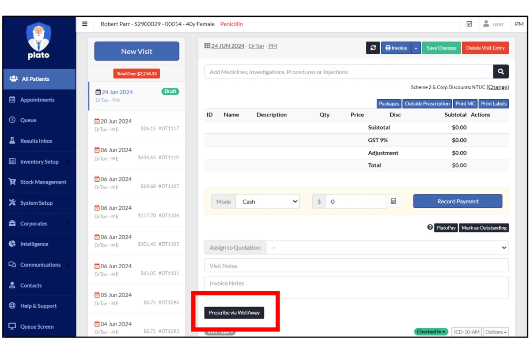Click the New Visit button
The width and height of the screenshot is (530, 353).
(137, 51)
